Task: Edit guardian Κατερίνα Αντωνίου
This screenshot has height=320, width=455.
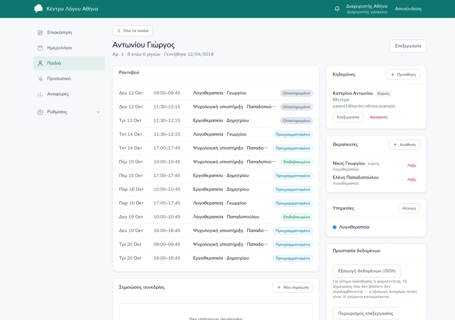Action: coord(348,117)
